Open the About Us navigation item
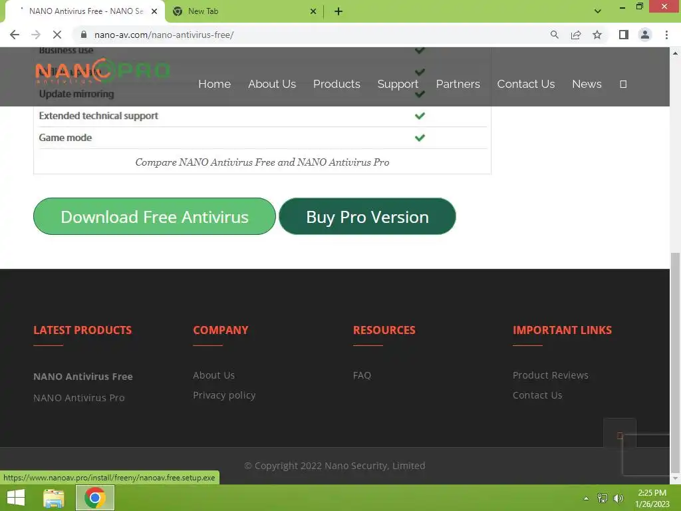681x511 pixels. (272, 84)
